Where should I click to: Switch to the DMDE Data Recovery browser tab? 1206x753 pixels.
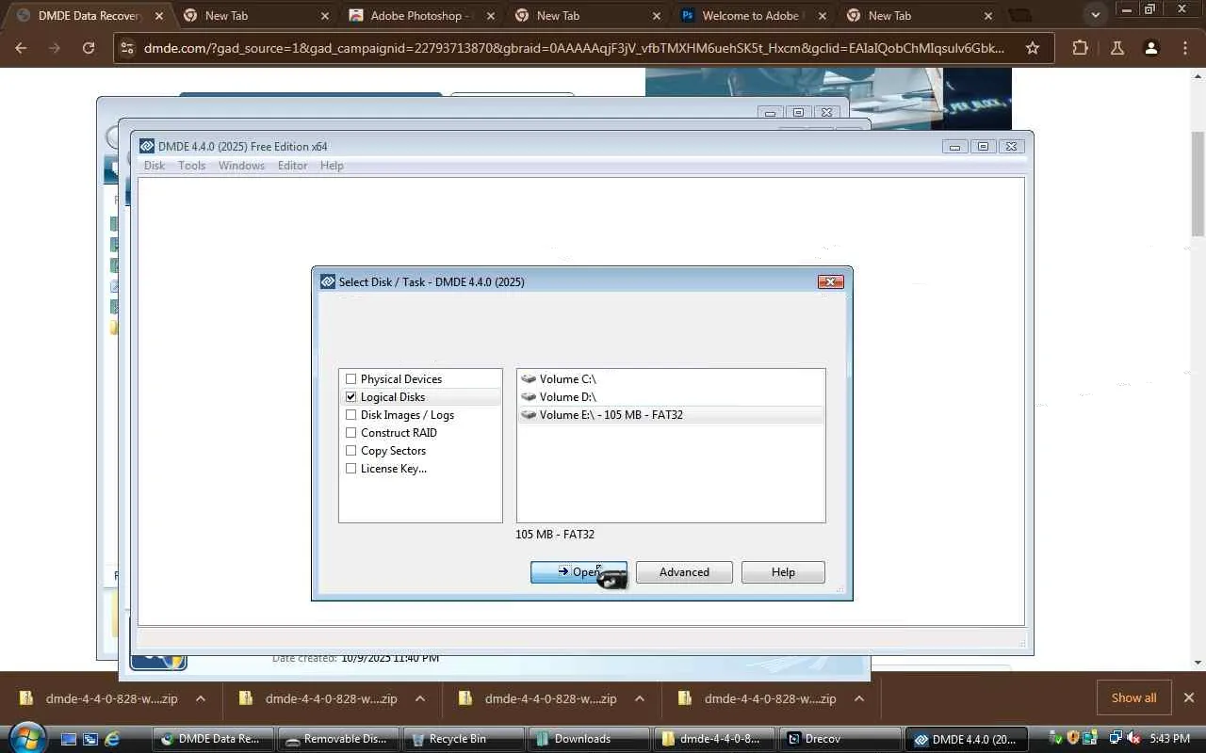point(87,16)
